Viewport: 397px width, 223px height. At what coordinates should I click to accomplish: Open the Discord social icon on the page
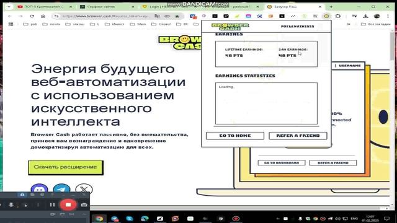pyautogui.click(x=39, y=189)
